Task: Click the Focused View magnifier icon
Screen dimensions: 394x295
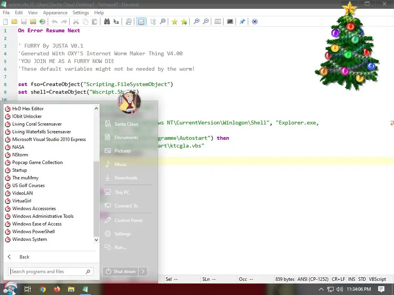Action: tap(129, 22)
